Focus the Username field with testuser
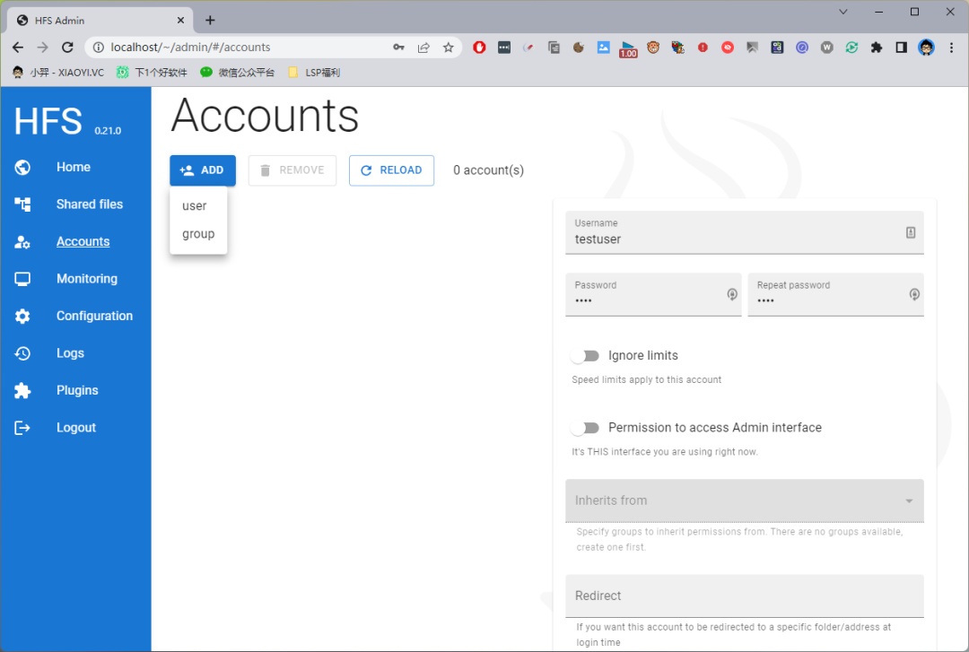 [744, 232]
